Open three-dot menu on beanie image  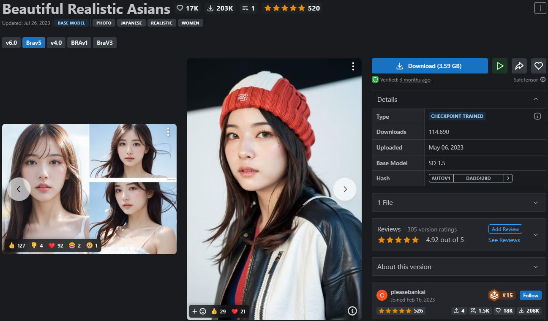pyautogui.click(x=353, y=66)
